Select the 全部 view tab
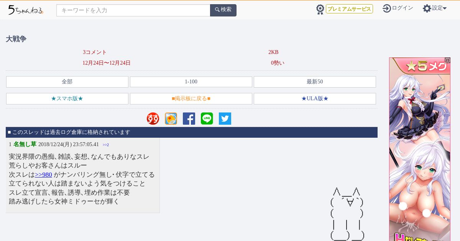 coord(67,82)
